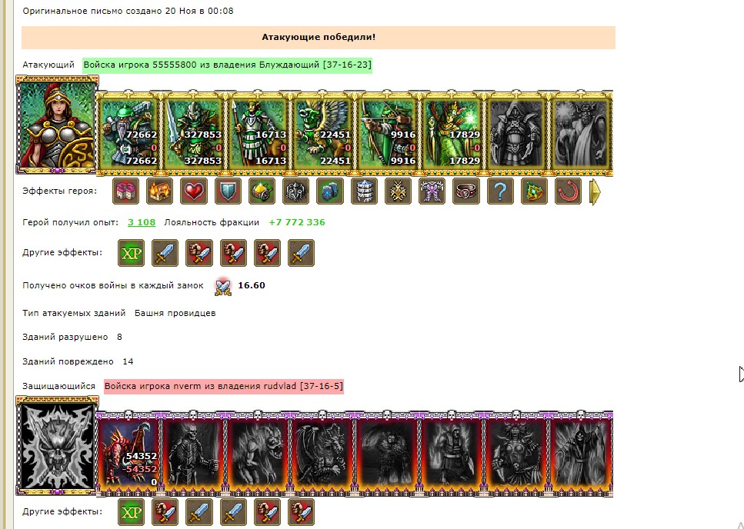This screenshot has height=529, width=744.
Task: Click defender's green XP effect icon
Action: pyautogui.click(x=131, y=512)
